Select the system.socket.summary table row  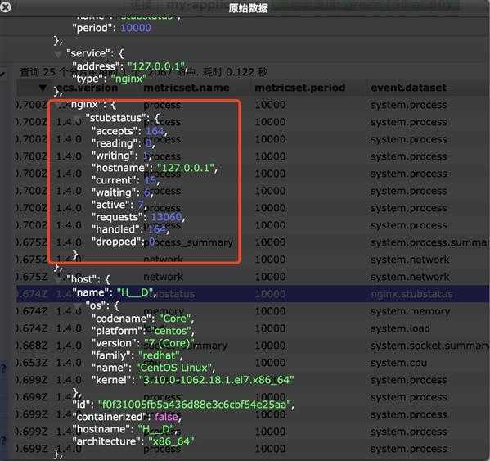point(253,346)
